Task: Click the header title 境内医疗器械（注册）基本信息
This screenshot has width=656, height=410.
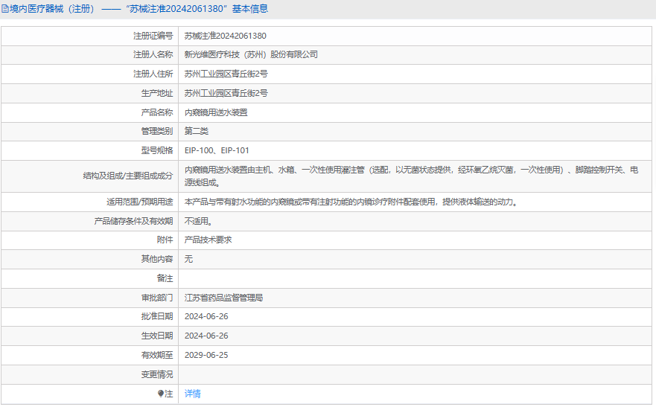Action: (138, 9)
